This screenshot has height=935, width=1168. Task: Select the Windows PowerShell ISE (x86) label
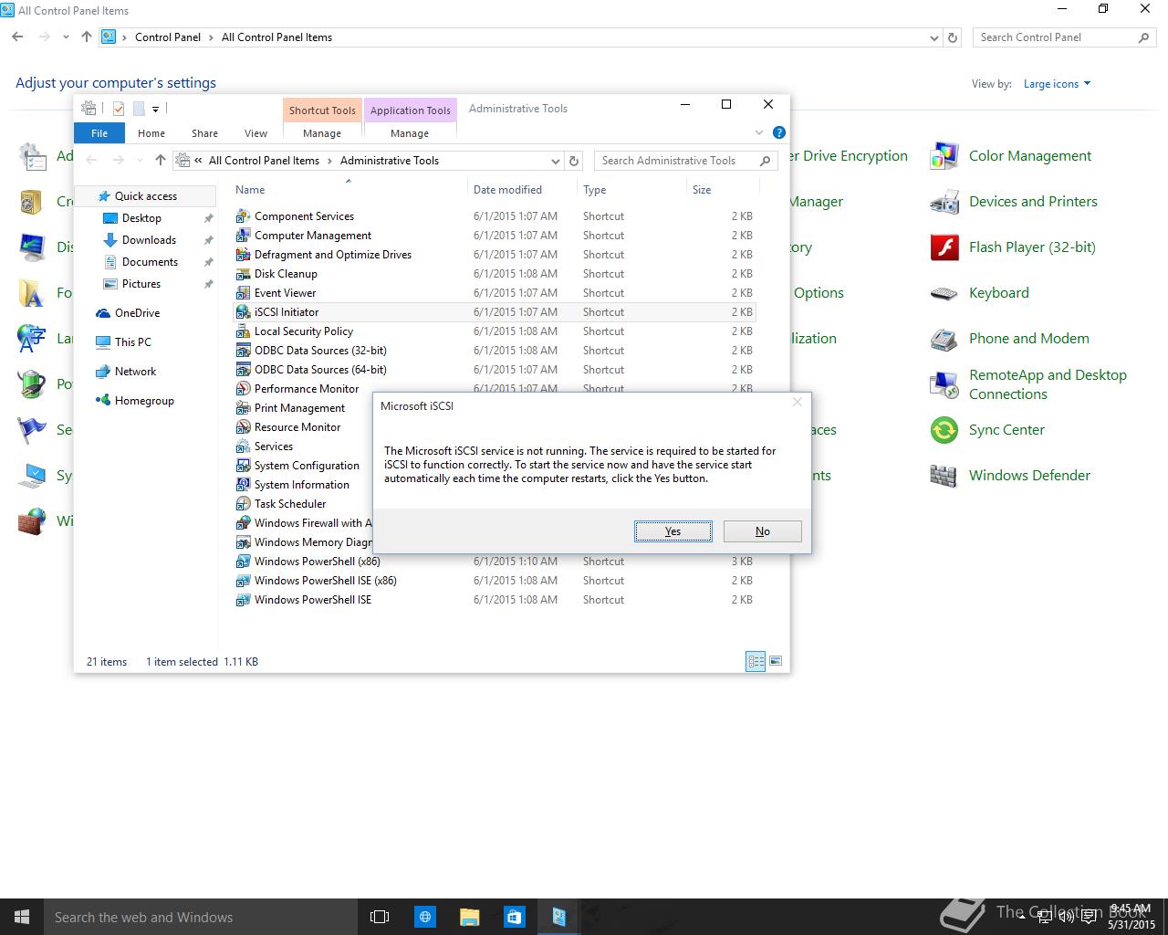(326, 581)
